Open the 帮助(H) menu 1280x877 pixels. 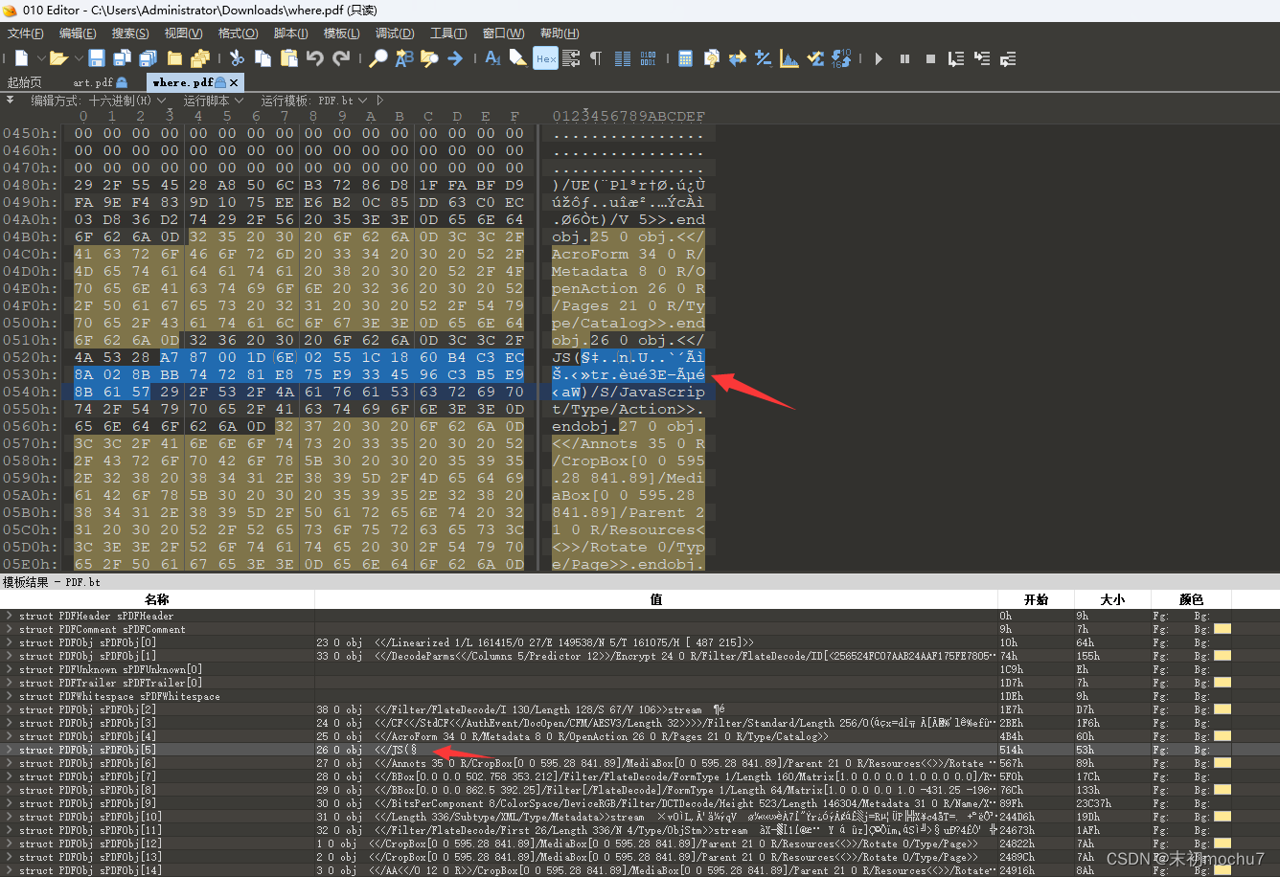click(x=559, y=34)
